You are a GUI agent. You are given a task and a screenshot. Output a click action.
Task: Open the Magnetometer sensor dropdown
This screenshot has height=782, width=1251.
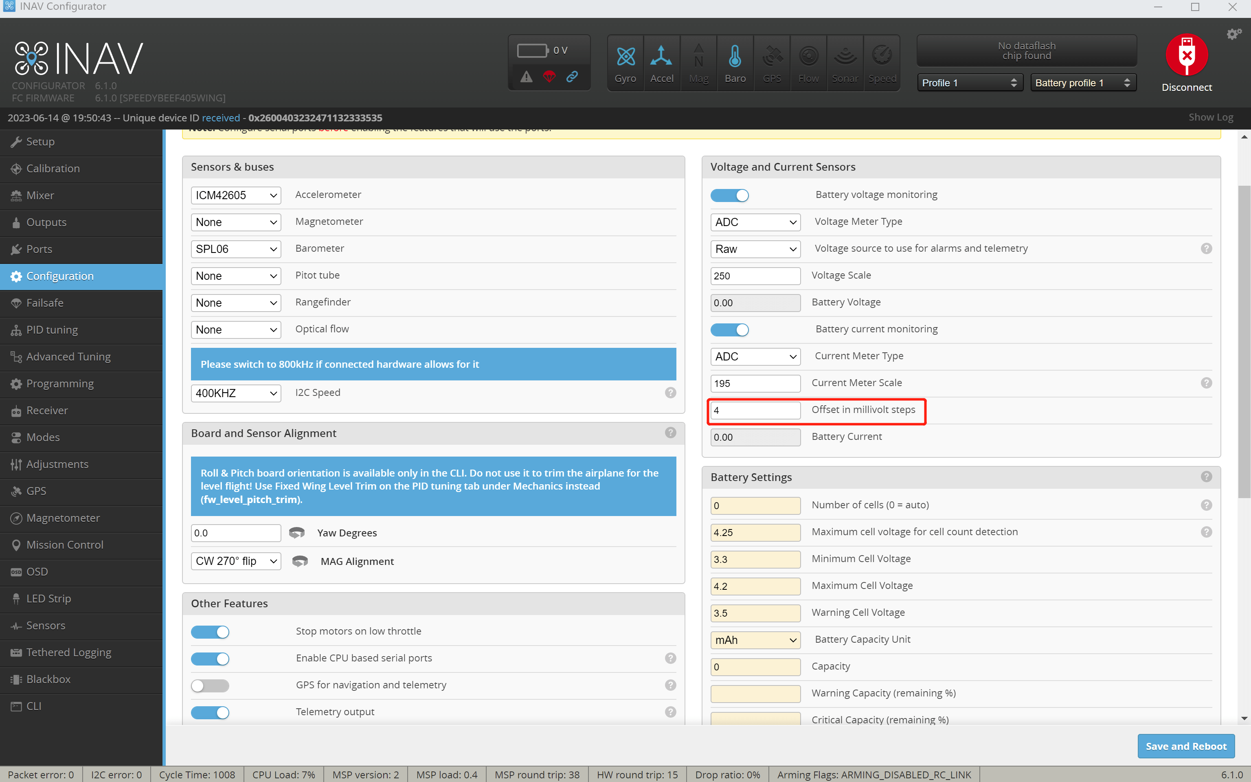tap(236, 222)
